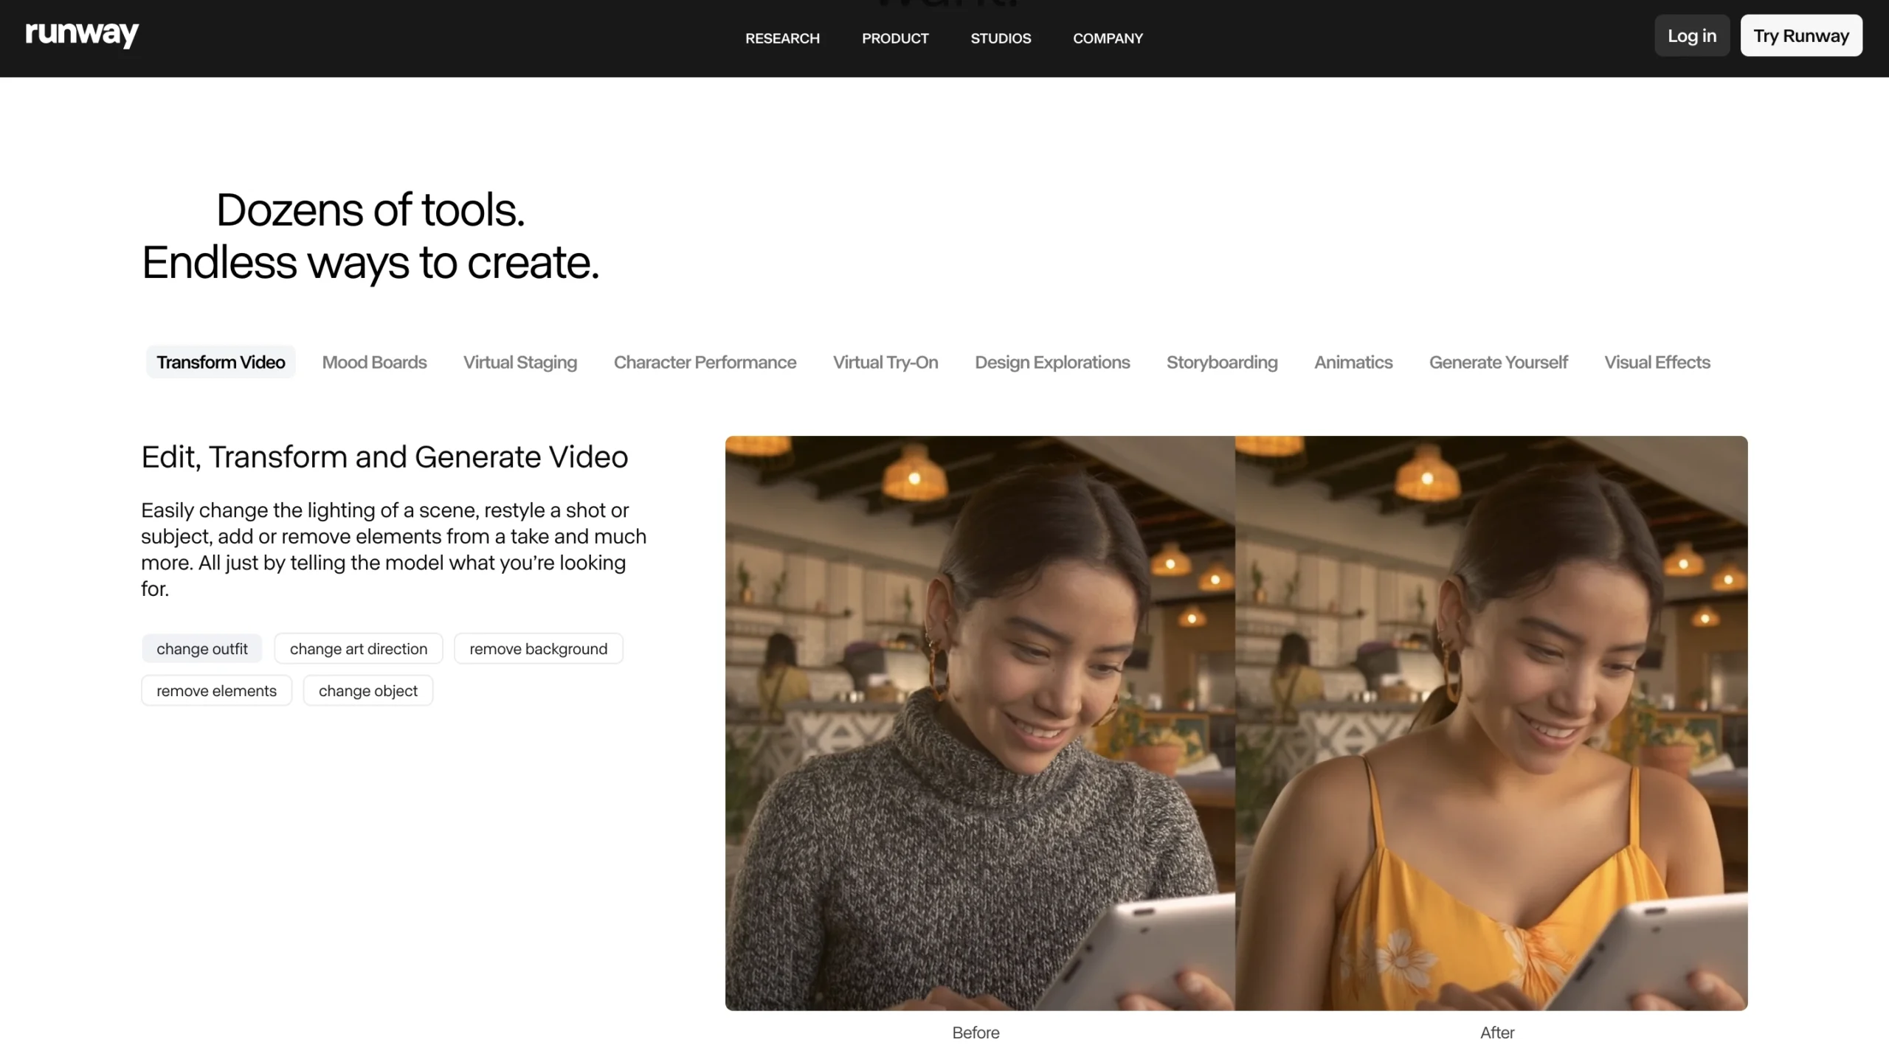The width and height of the screenshot is (1889, 1062).
Task: Open the COMPANY navigation link
Action: point(1108,38)
